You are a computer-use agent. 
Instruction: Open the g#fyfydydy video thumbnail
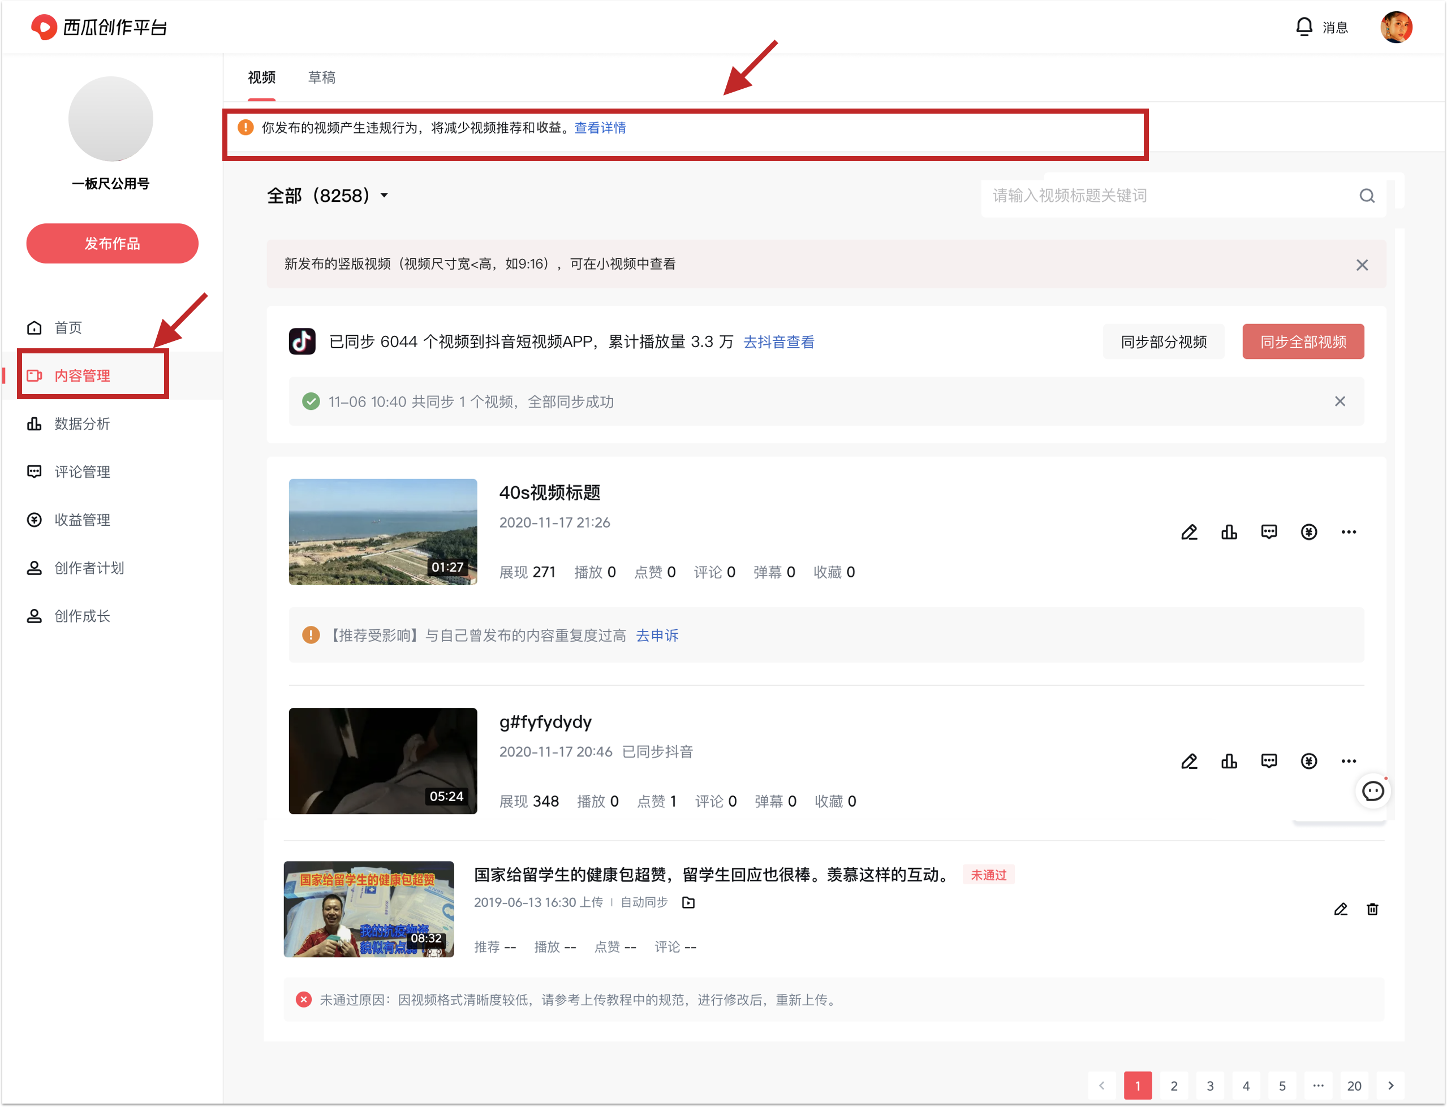click(x=383, y=761)
